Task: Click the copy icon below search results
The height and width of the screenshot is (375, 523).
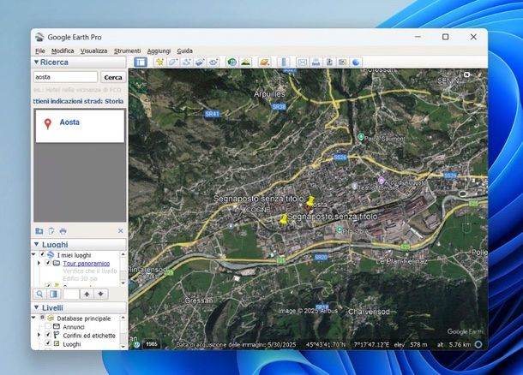Action: pyautogui.click(x=51, y=231)
